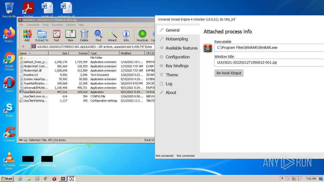Click the Add toolbar icon in WinRAR
324x182 pixels.
tap(27, 35)
